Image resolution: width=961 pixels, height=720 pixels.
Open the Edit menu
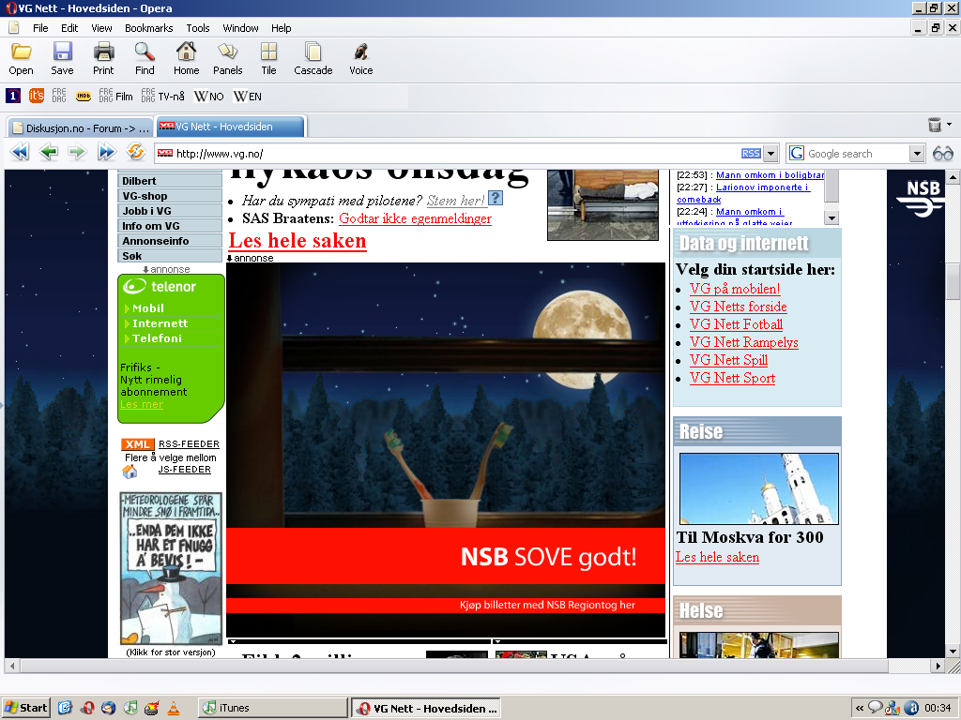point(69,28)
